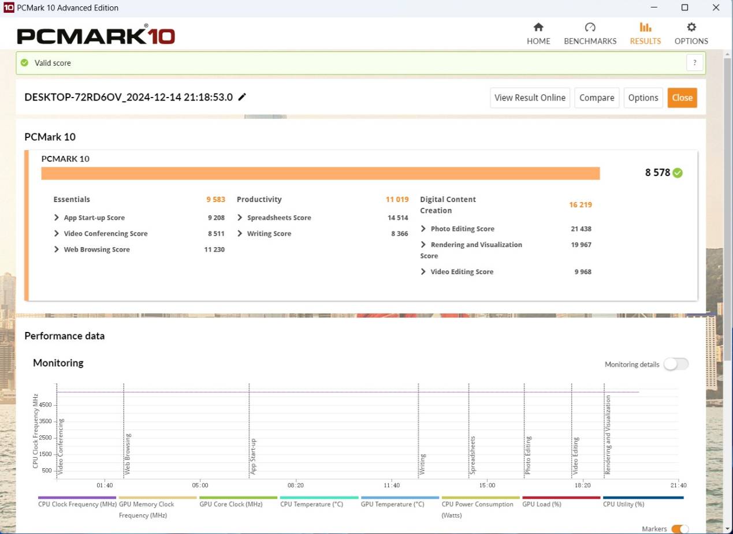Click the green Valid score check icon
The height and width of the screenshot is (534, 733).
coord(24,63)
